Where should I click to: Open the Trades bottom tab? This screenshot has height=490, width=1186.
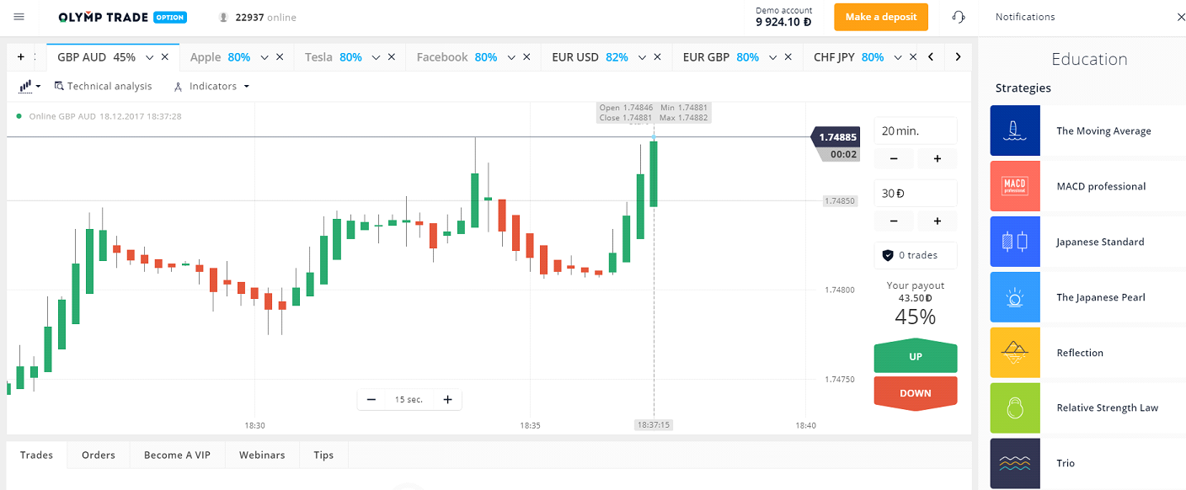coord(37,455)
